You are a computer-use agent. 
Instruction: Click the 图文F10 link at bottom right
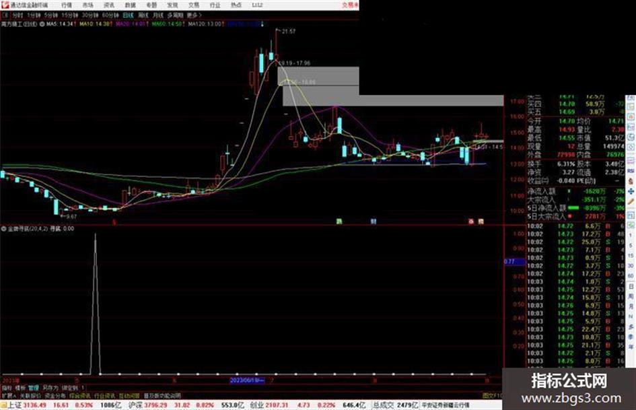click(x=492, y=396)
